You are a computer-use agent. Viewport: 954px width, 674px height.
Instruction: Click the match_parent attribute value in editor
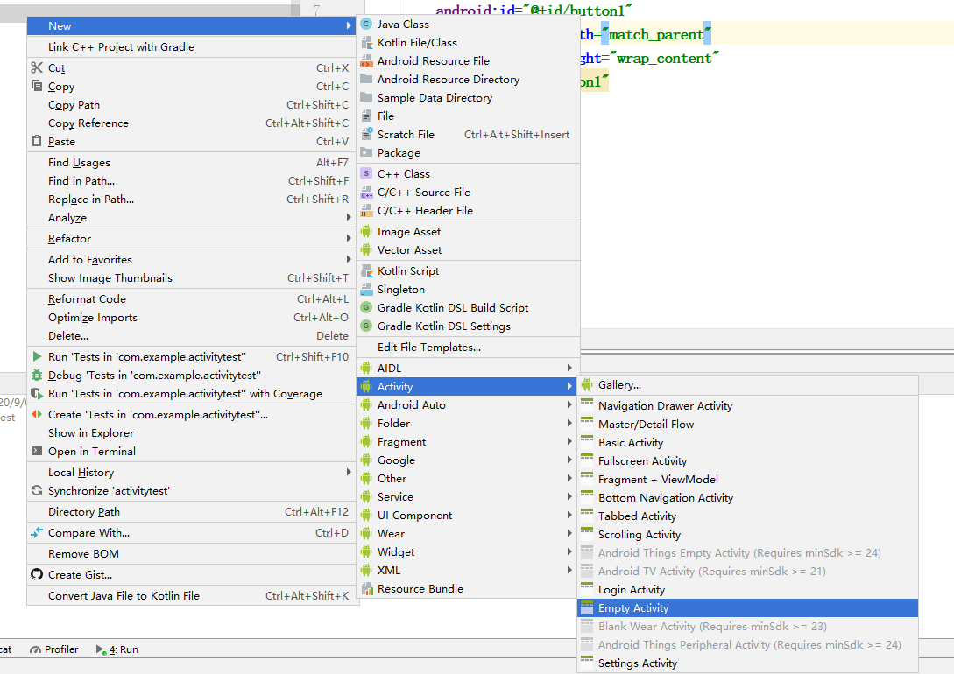(656, 35)
